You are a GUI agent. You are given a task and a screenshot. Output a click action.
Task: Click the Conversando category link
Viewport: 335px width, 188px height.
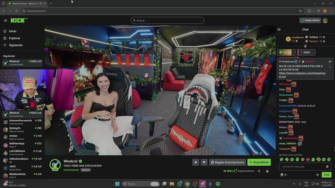point(71,170)
